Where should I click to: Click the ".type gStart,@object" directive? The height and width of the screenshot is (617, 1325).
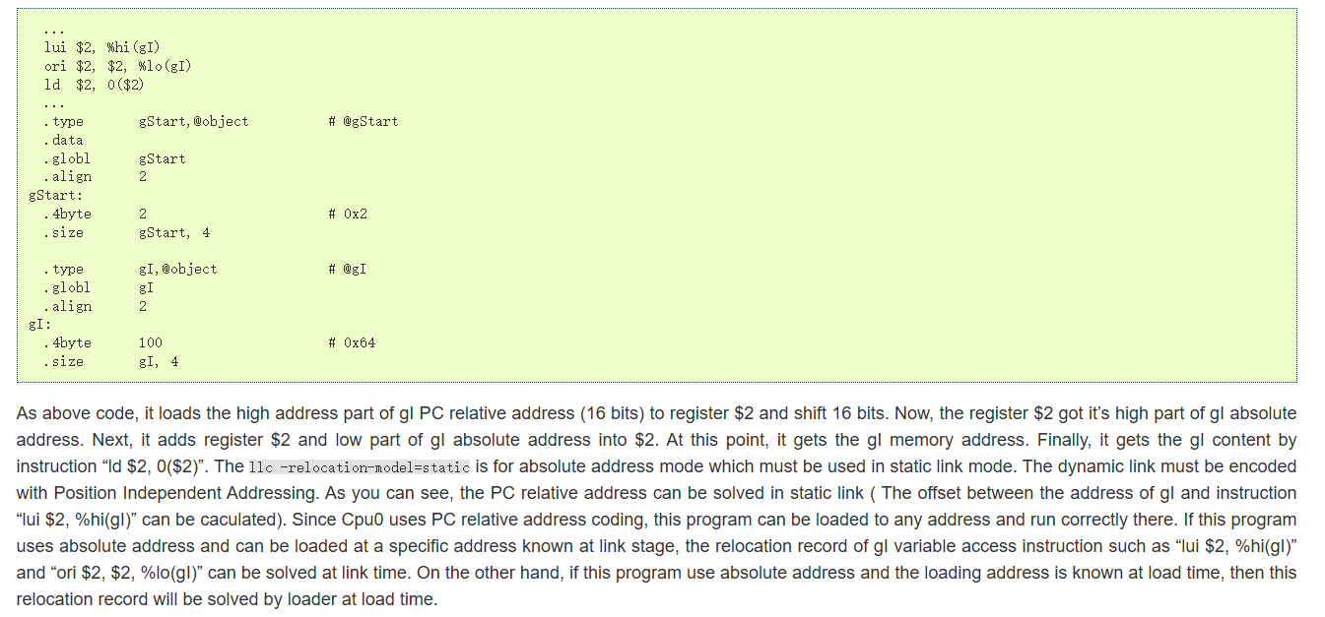146,121
